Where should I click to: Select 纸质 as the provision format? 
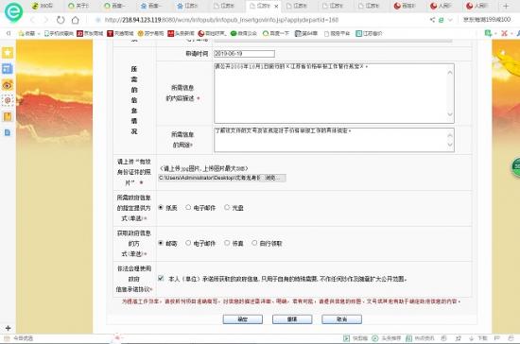coord(161,208)
